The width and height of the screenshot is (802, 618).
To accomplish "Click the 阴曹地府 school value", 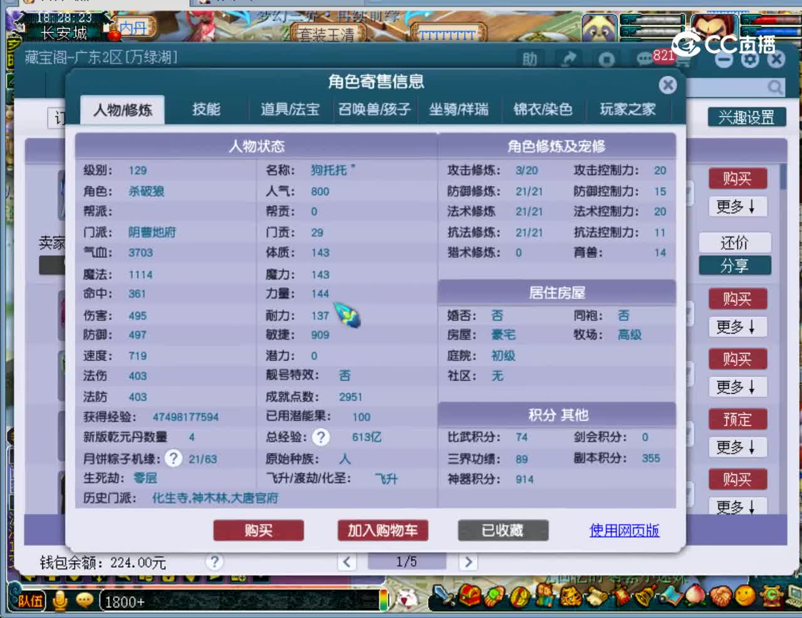I will click(x=152, y=232).
